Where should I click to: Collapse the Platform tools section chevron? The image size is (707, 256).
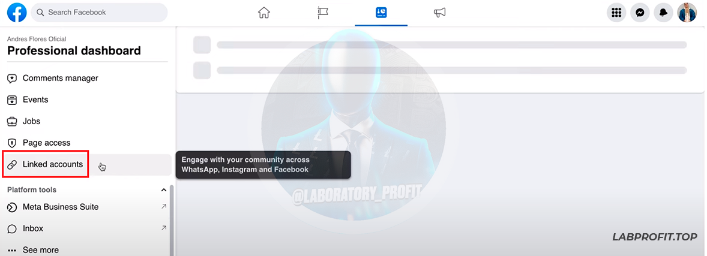pyautogui.click(x=164, y=190)
